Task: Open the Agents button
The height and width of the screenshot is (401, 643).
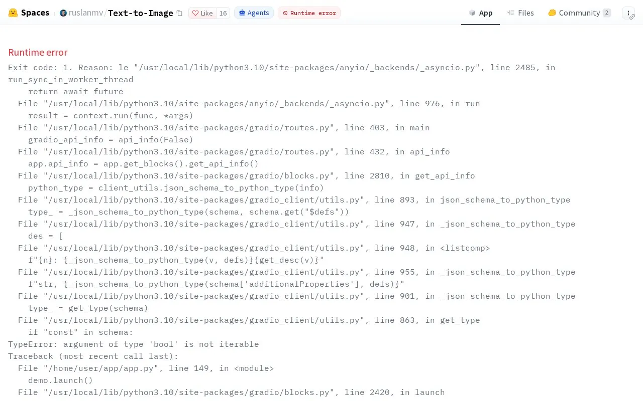Action: tap(254, 13)
